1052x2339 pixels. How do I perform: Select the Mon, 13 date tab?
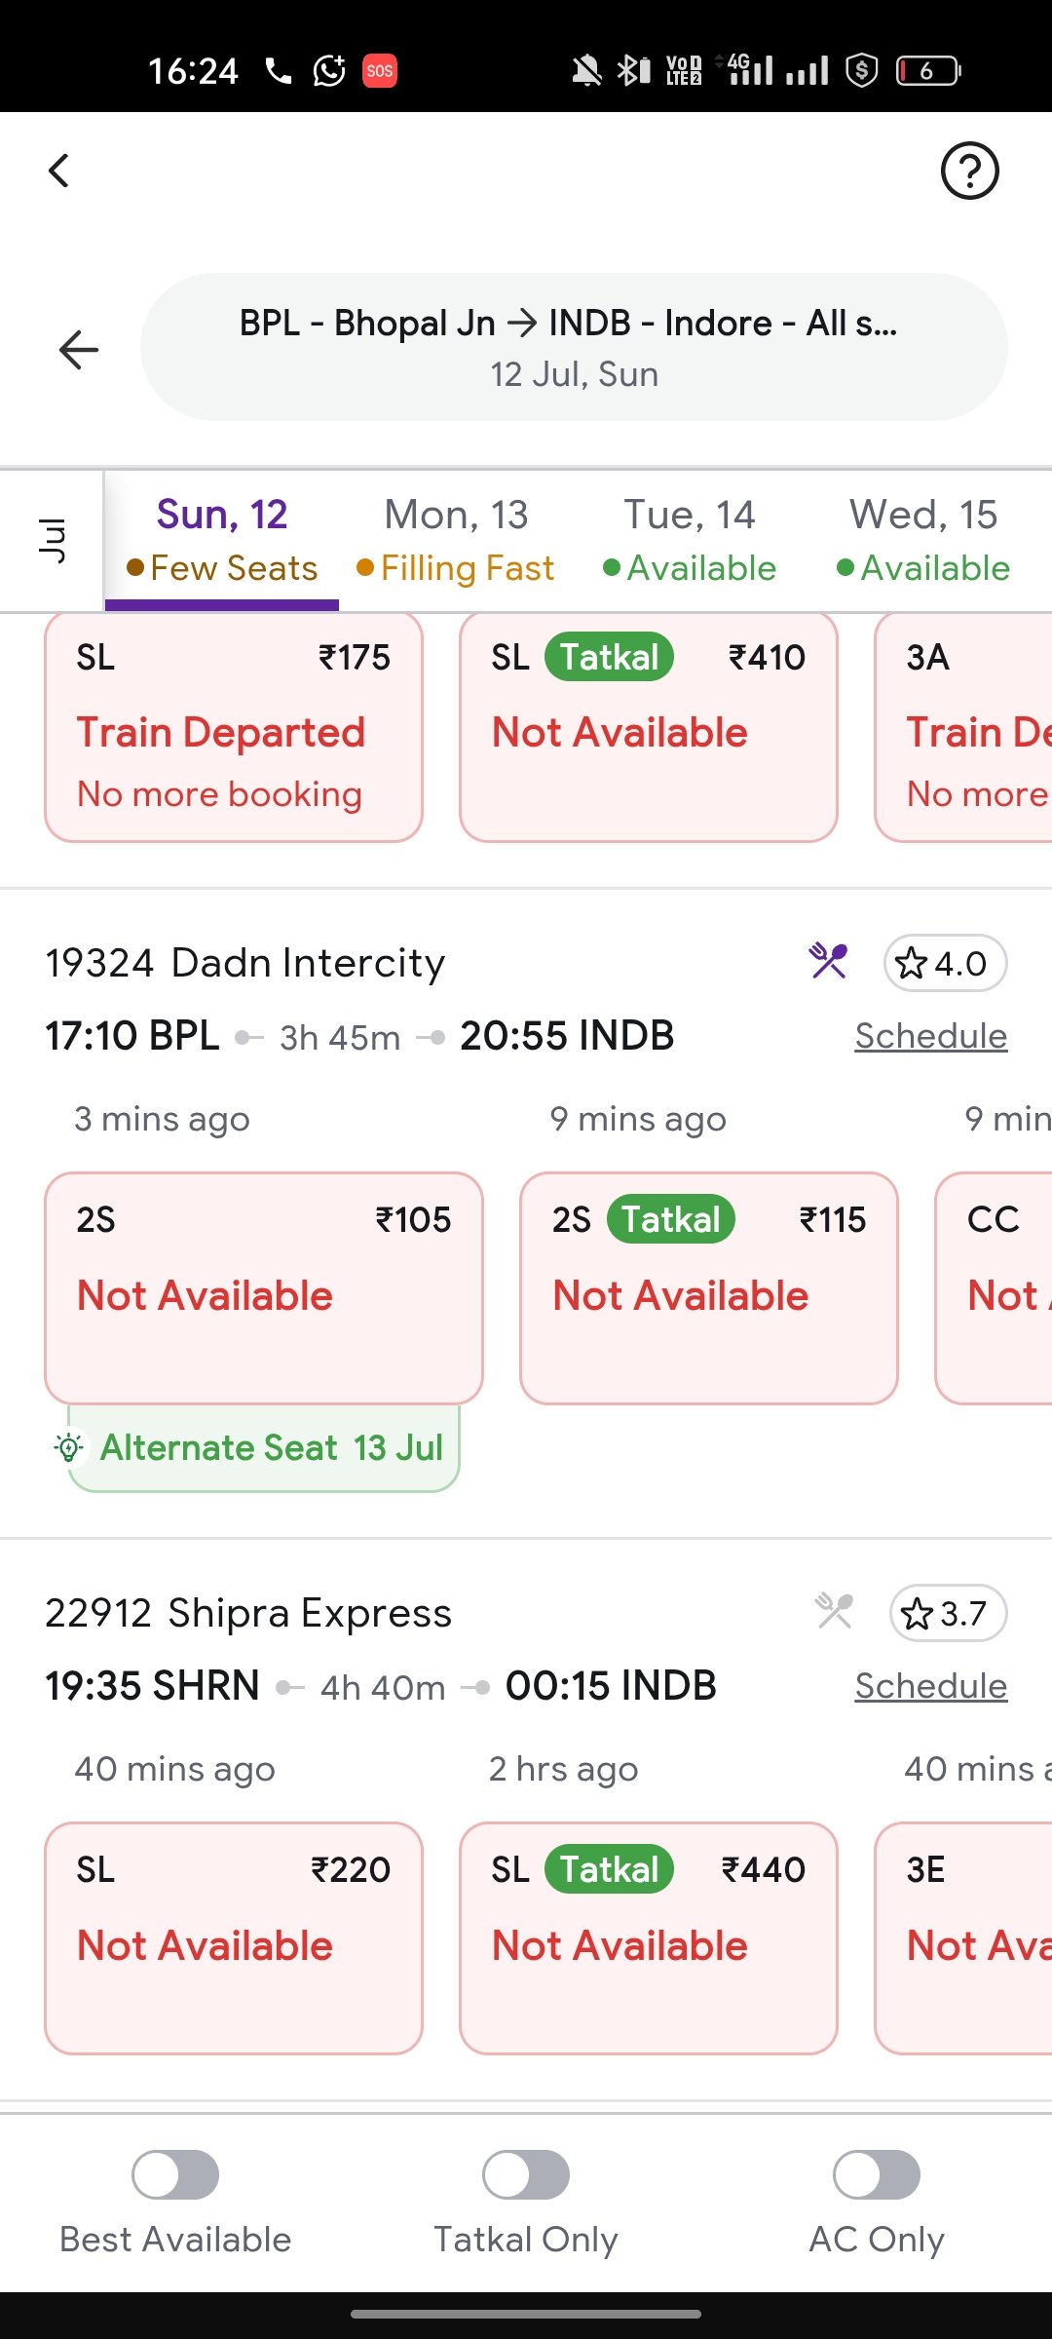coord(456,541)
